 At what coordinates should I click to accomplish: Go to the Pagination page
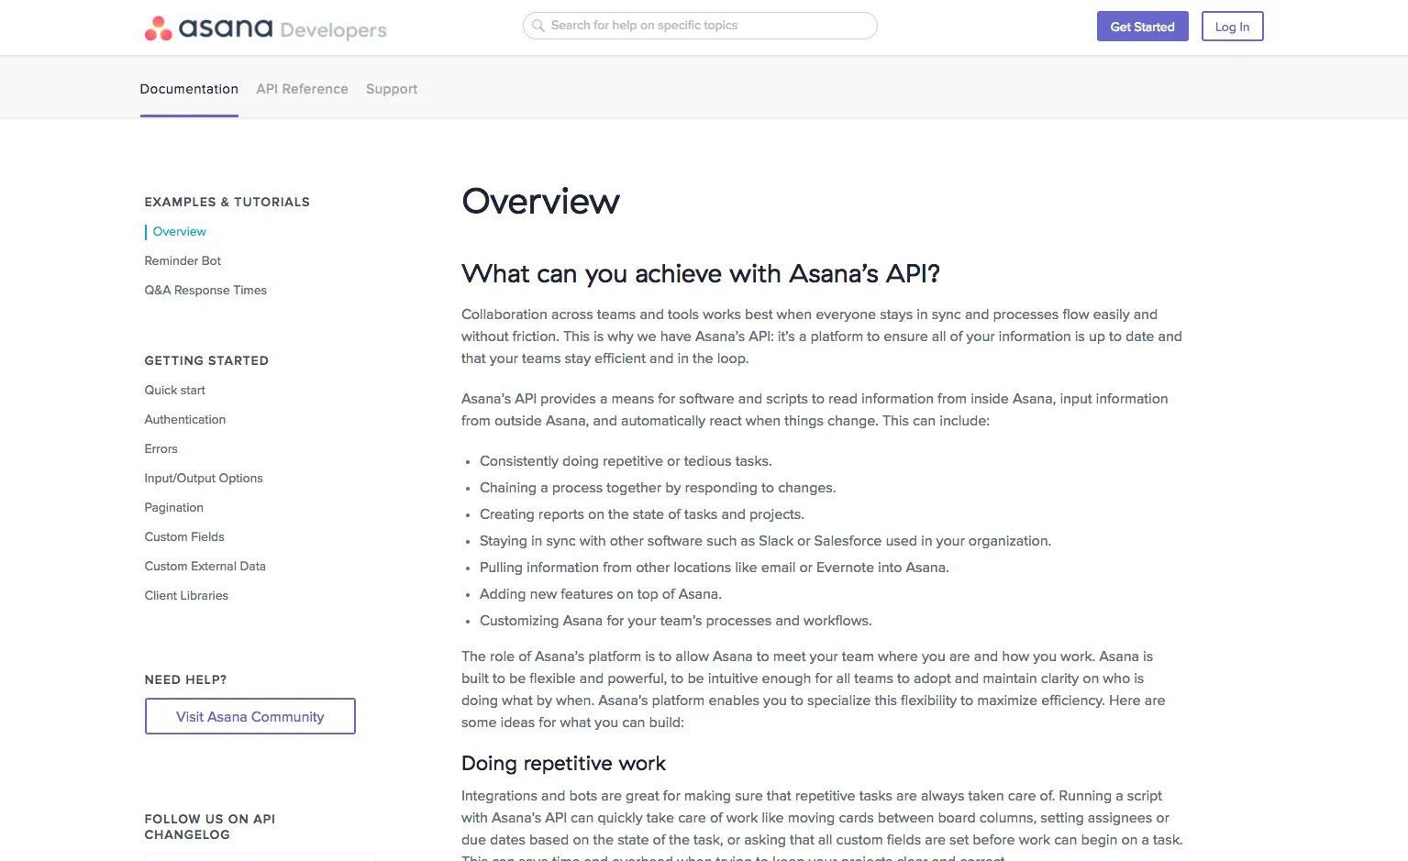[173, 508]
